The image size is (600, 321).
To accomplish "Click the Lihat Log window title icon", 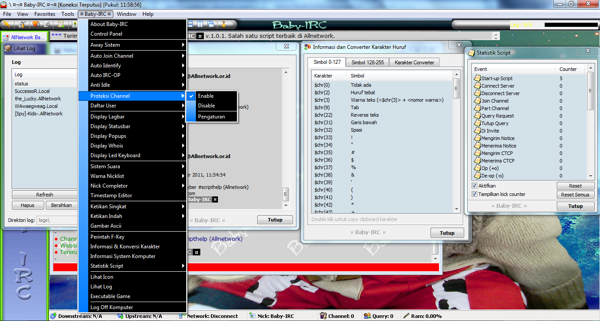I will coord(8,48).
